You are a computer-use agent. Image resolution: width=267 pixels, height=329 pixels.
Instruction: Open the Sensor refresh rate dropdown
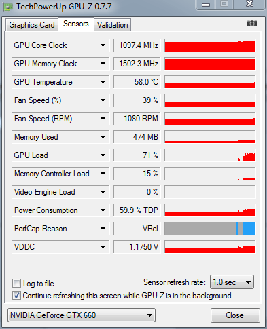pyautogui.click(x=232, y=282)
